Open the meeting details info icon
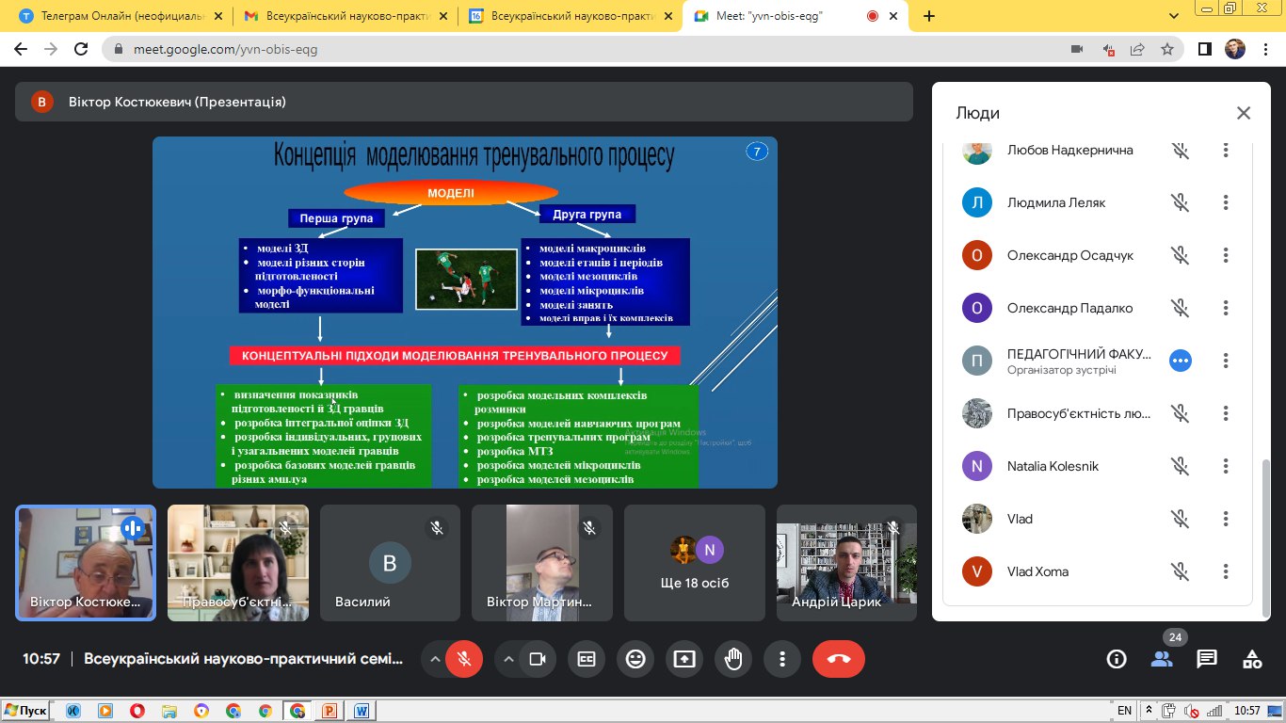 [x=1117, y=659]
